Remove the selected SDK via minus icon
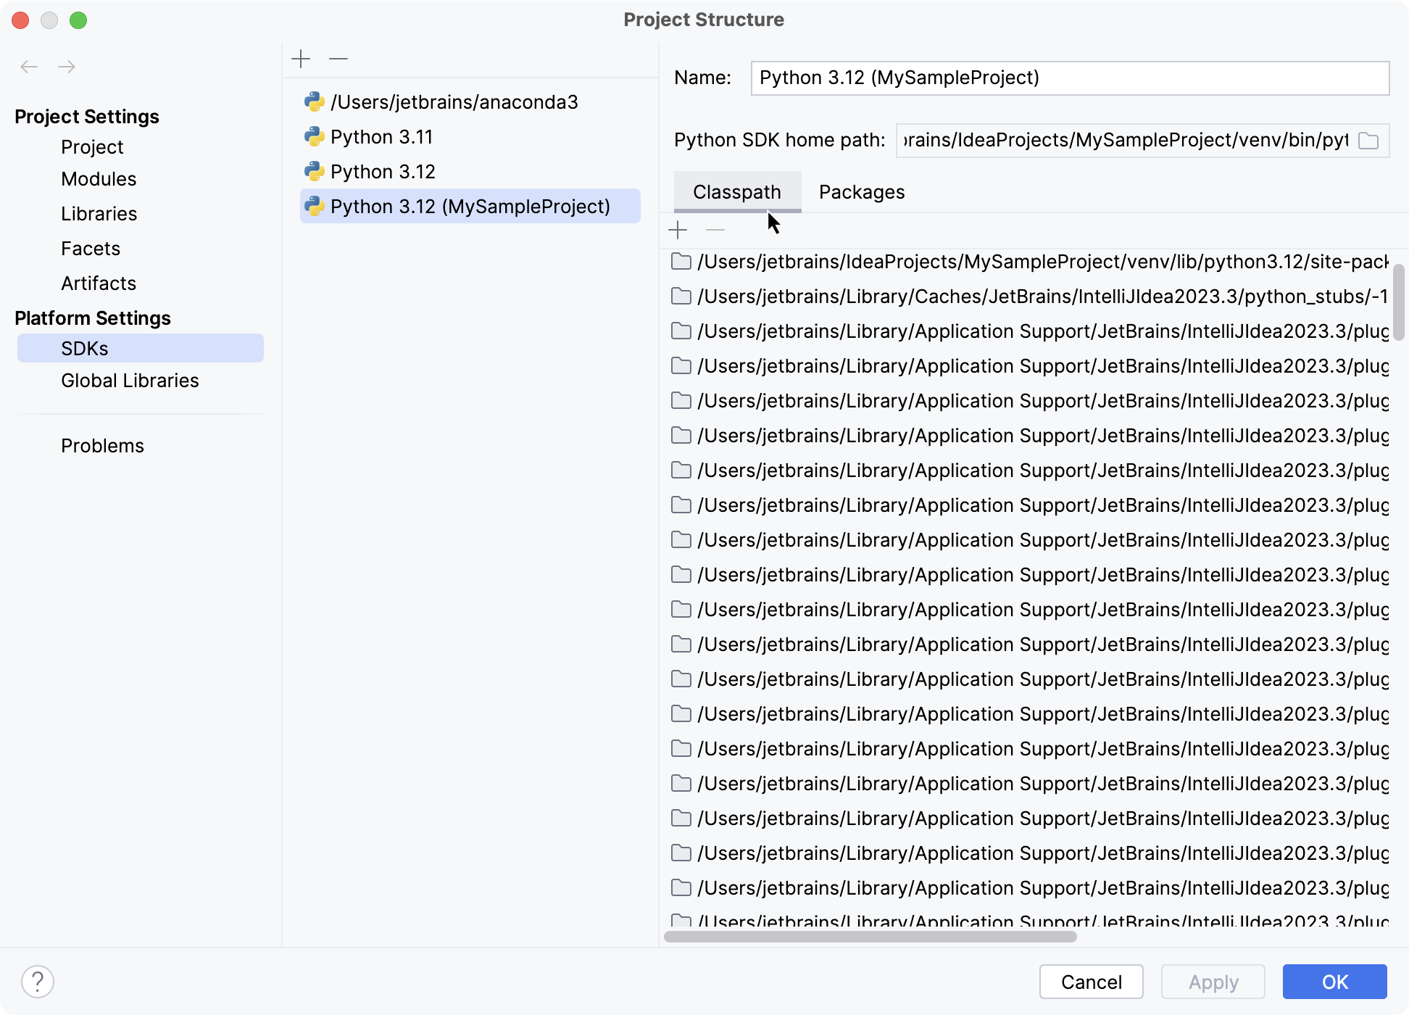The image size is (1409, 1015). [x=338, y=58]
